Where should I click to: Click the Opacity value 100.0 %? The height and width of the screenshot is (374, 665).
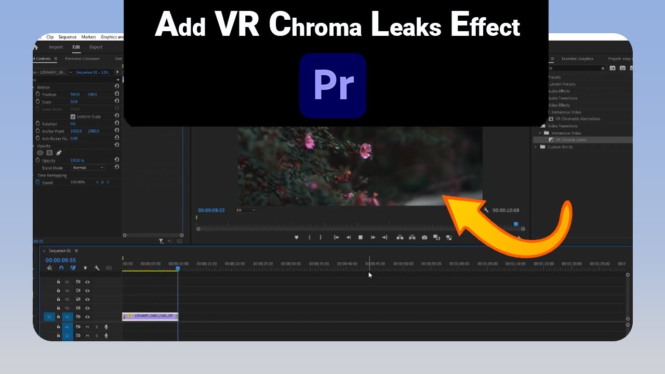[x=77, y=161]
